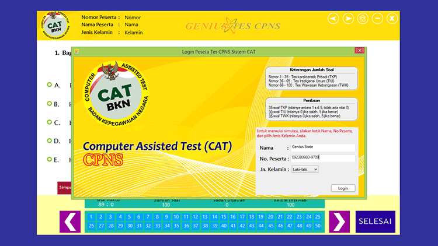Click the Keterangan Jumlah Soal info box
The height and width of the screenshot is (246, 438).
pos(311,78)
